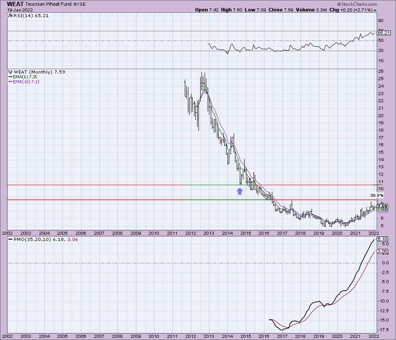The image size is (396, 340).
Task: Click the -10.0 label on the PMO axis
Action: point(383,301)
